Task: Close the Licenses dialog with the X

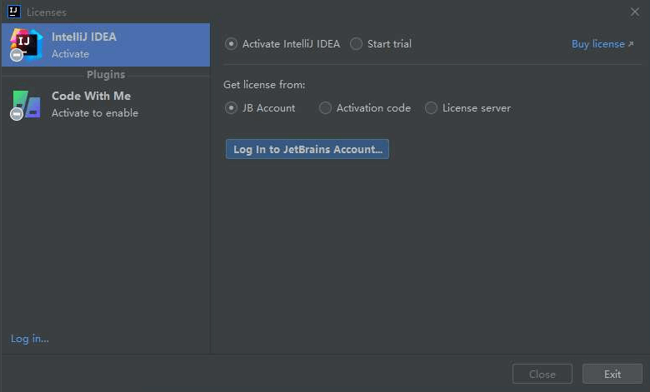Action: 635,12
